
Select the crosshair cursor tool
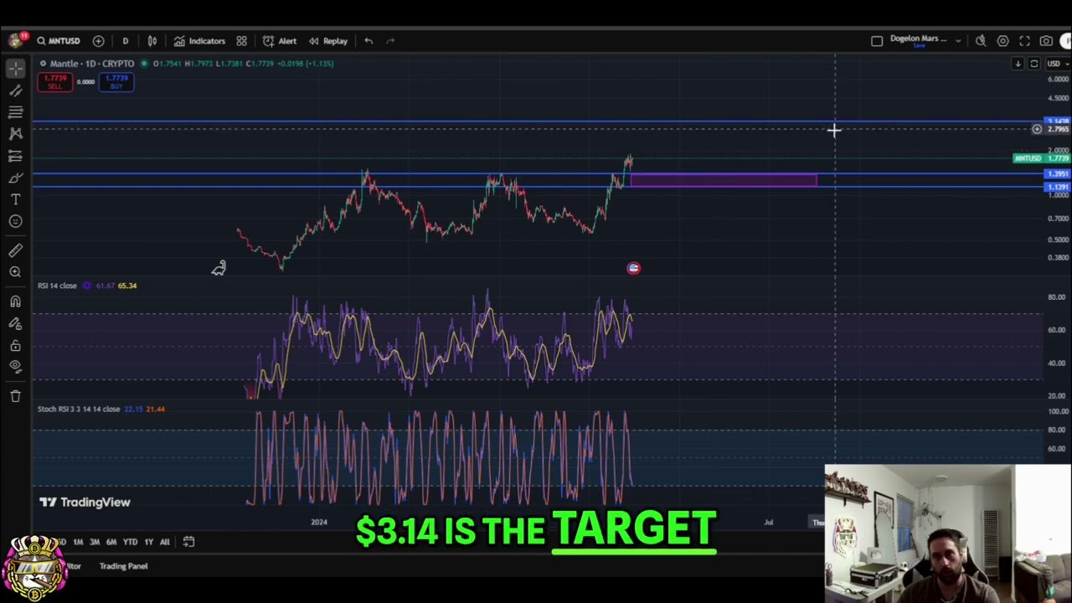point(15,70)
